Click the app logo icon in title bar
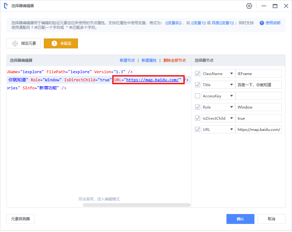 pyautogui.click(x=6, y=6)
